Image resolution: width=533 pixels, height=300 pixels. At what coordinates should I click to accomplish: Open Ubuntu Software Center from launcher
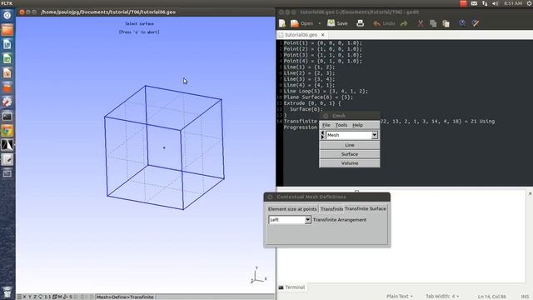[x=7, y=87]
